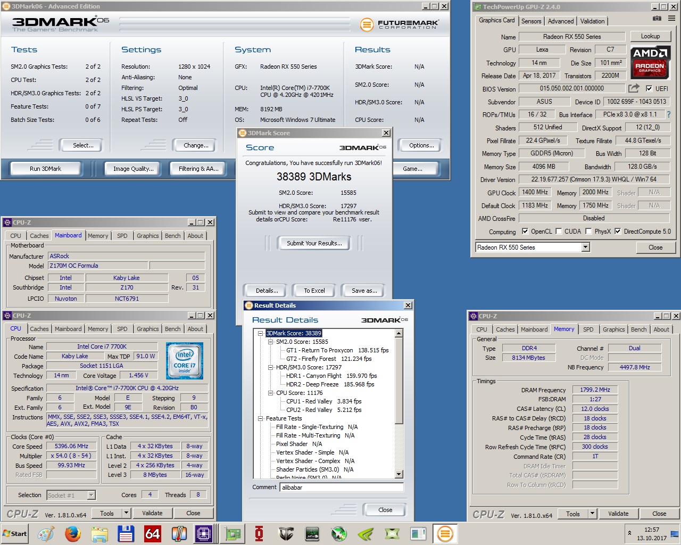Toggle the CUDA checkbox
The height and width of the screenshot is (545, 681).
tap(559, 232)
